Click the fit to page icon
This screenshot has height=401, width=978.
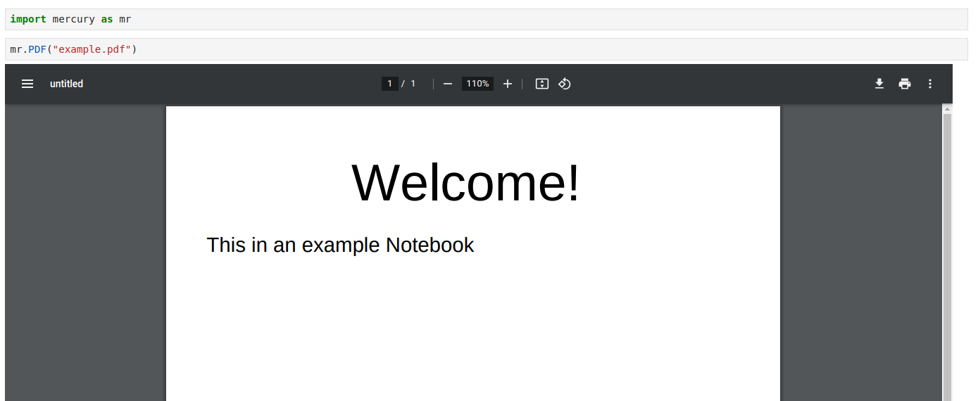[541, 84]
